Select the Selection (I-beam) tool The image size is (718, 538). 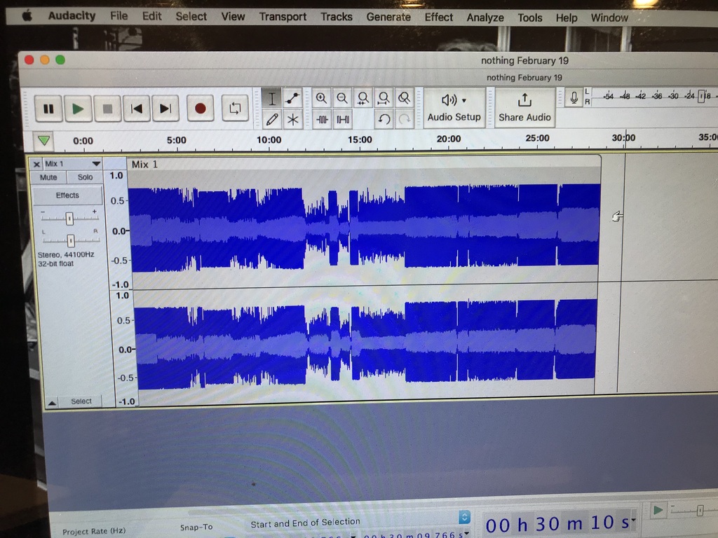pyautogui.click(x=272, y=98)
